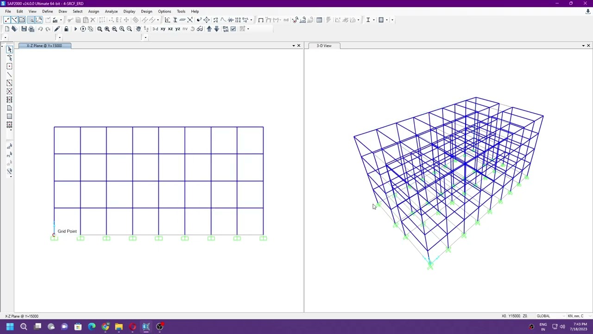The image size is (593, 334).
Task: Open the Display menu
Action: pos(129,11)
